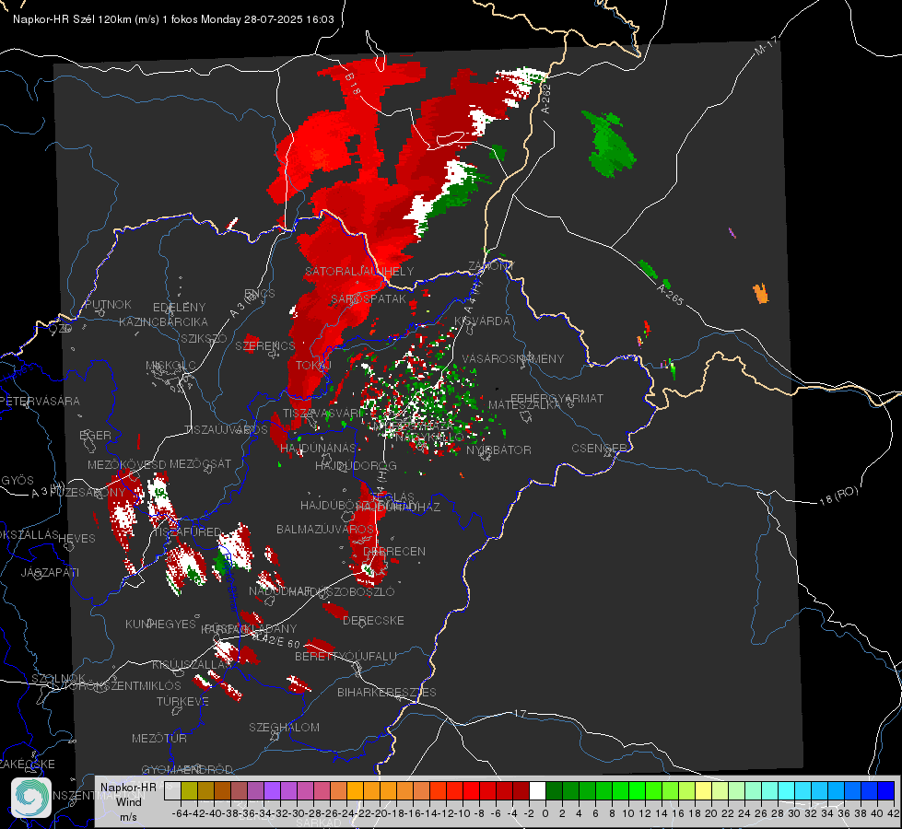Click the A-262 road label
This screenshot has width=902, height=829.
point(546,99)
